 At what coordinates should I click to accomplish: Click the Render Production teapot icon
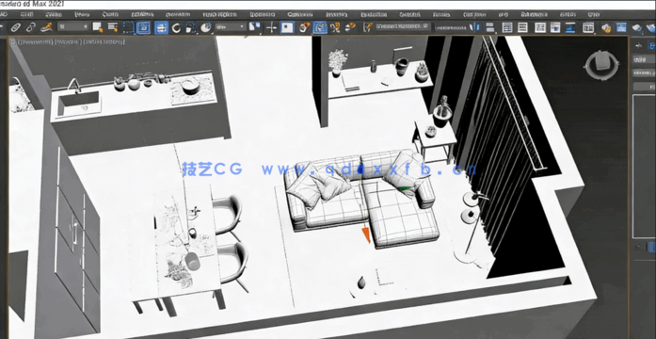(637, 27)
